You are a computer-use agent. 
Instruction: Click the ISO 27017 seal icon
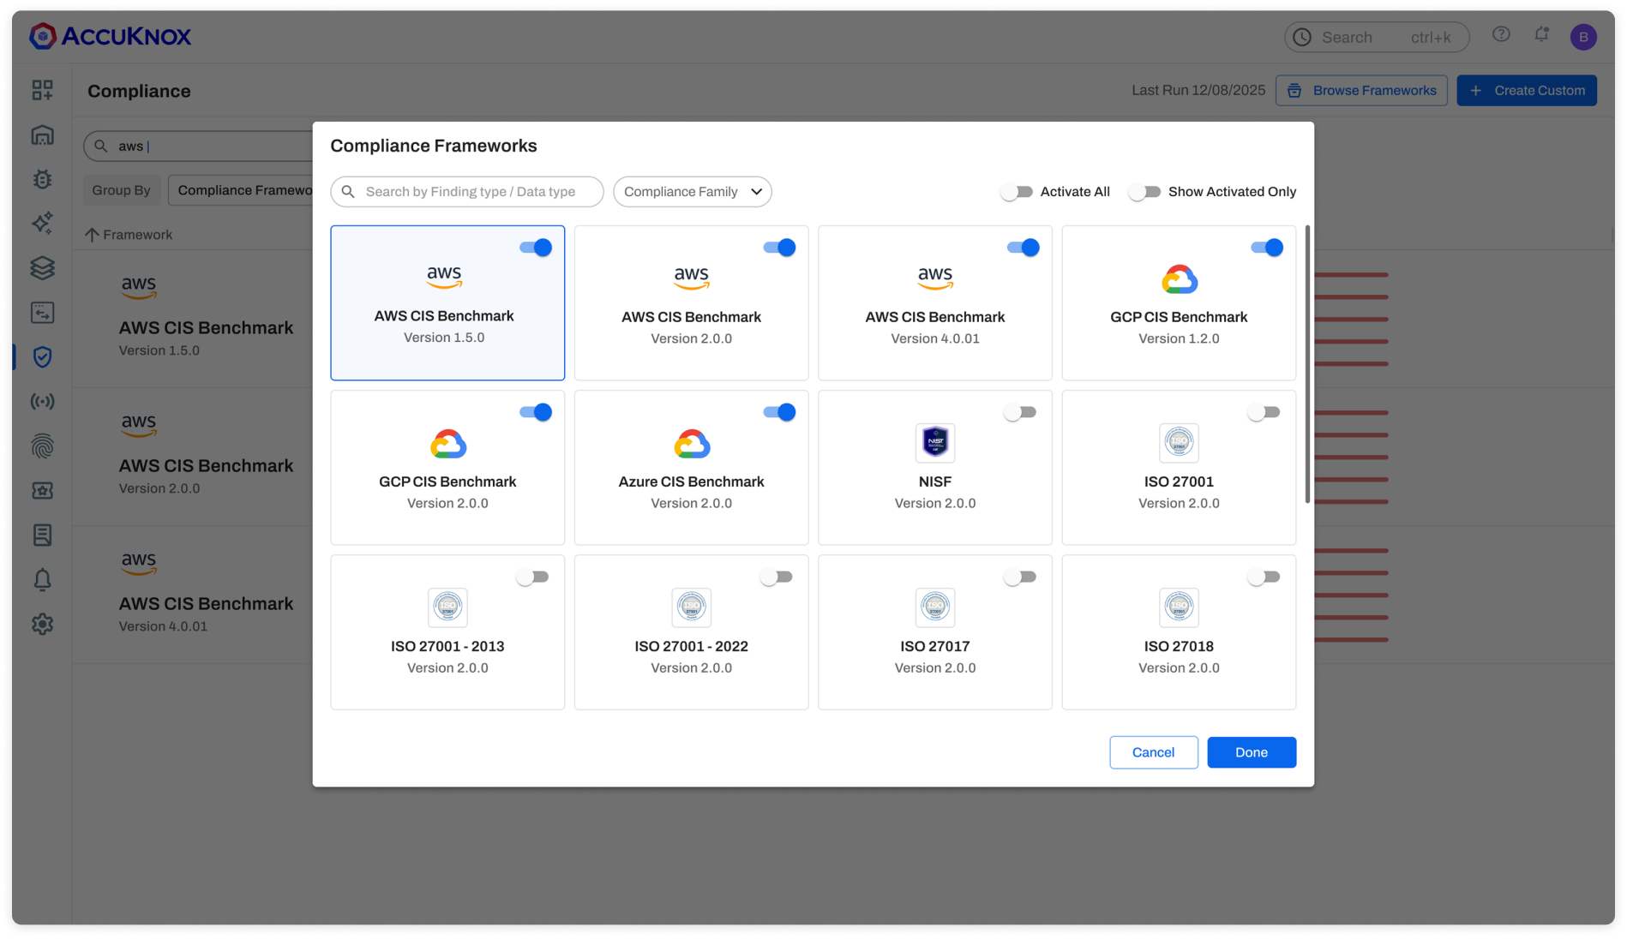934,607
